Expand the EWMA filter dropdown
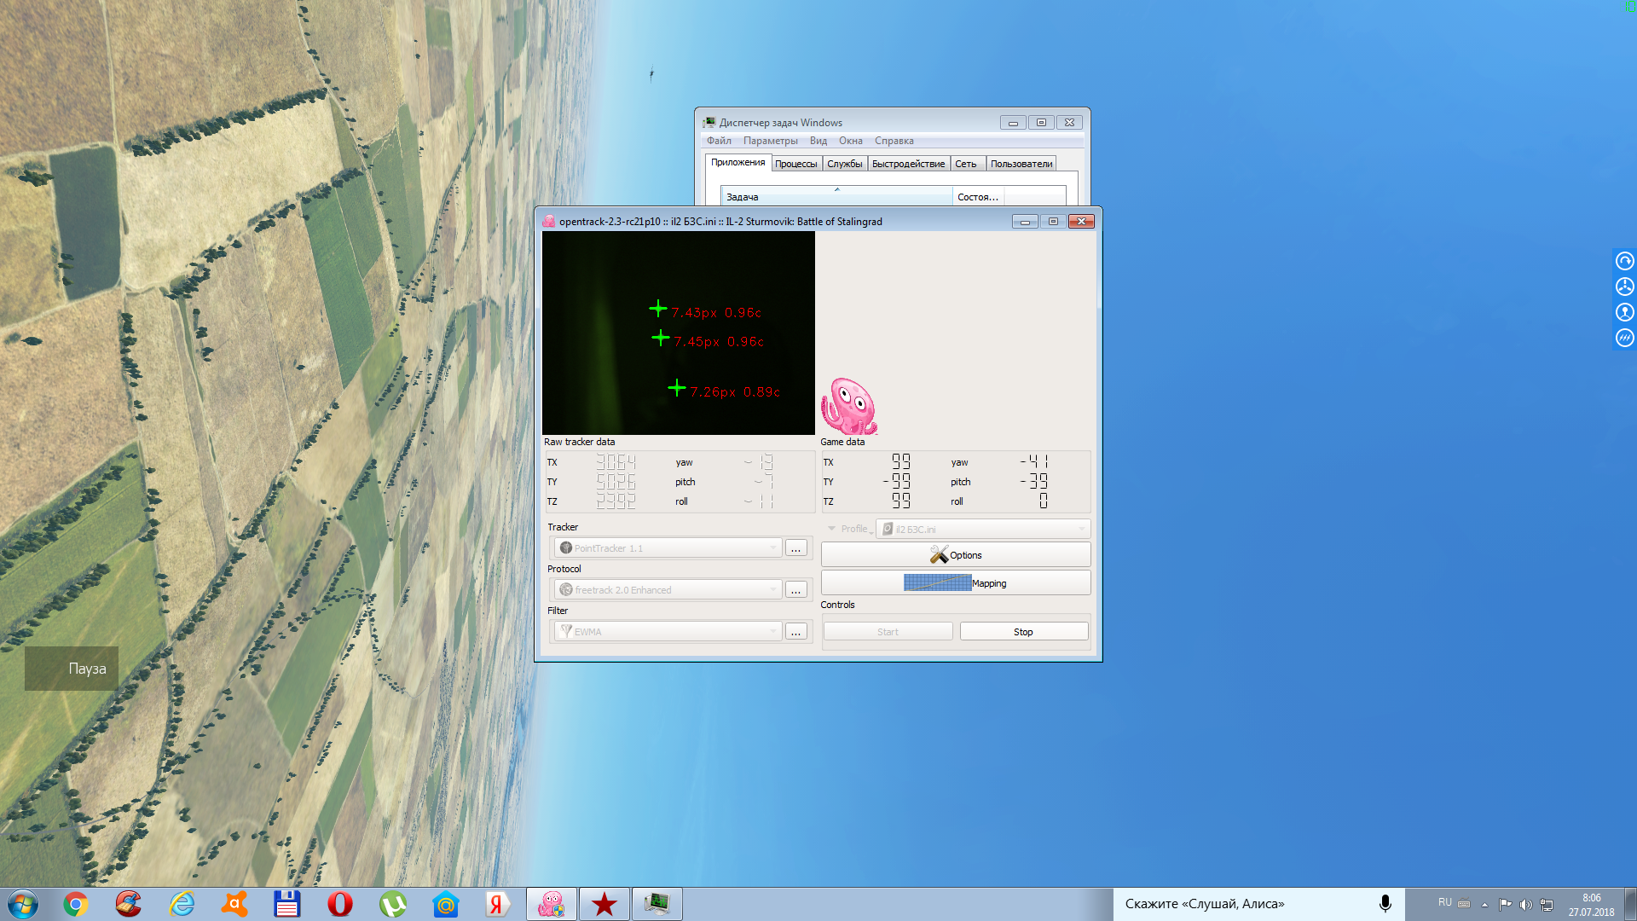This screenshot has width=1637, height=921. pos(668,632)
